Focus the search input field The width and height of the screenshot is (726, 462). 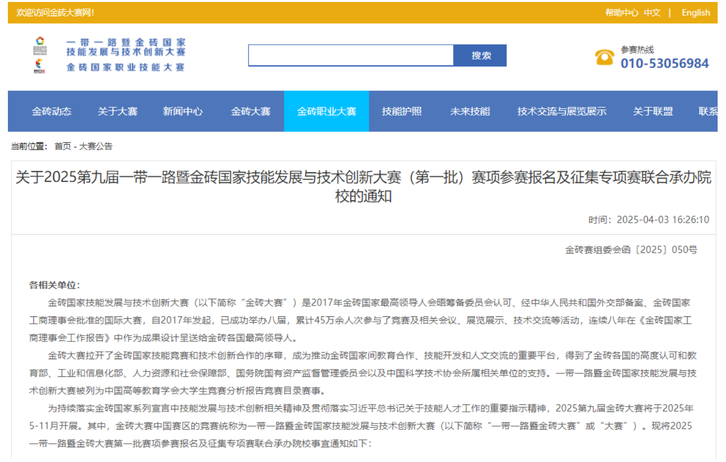351,56
